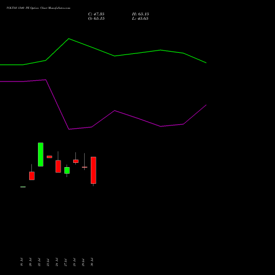Click the 30 Jul date label on axis
Viewport: 275px width, 275px height.
click(x=92, y=262)
